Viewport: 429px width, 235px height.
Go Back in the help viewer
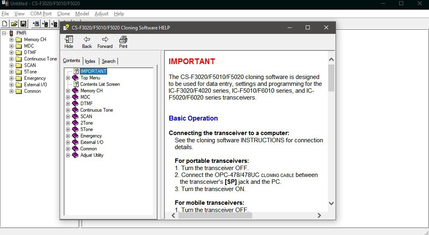87,42
